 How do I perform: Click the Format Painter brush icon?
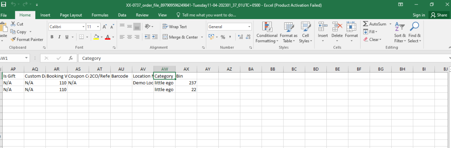pos(13,39)
